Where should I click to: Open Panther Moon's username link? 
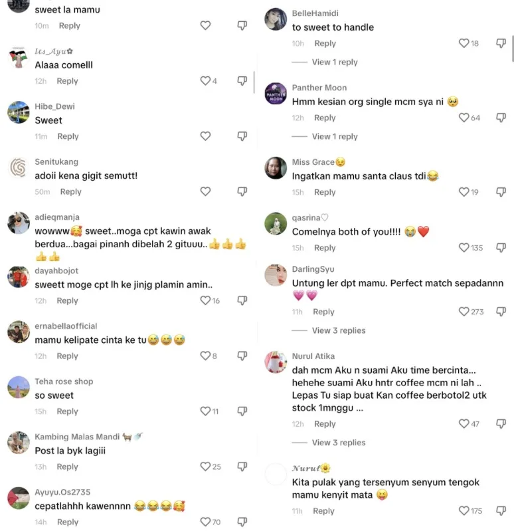click(x=319, y=88)
